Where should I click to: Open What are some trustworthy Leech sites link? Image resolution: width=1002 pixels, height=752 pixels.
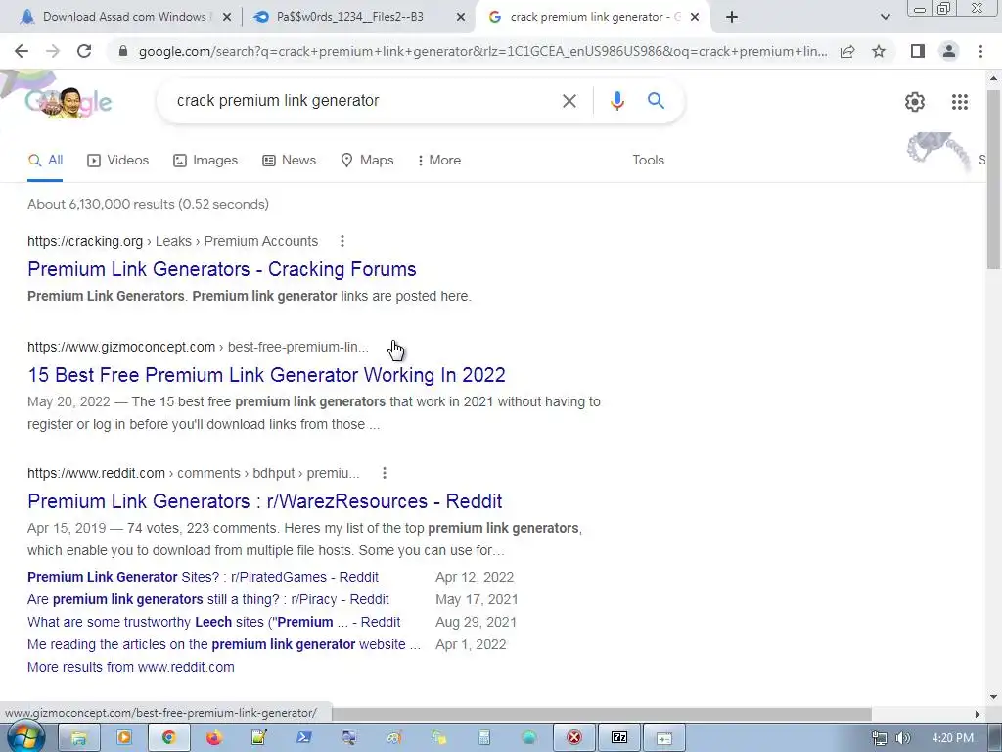point(214,622)
